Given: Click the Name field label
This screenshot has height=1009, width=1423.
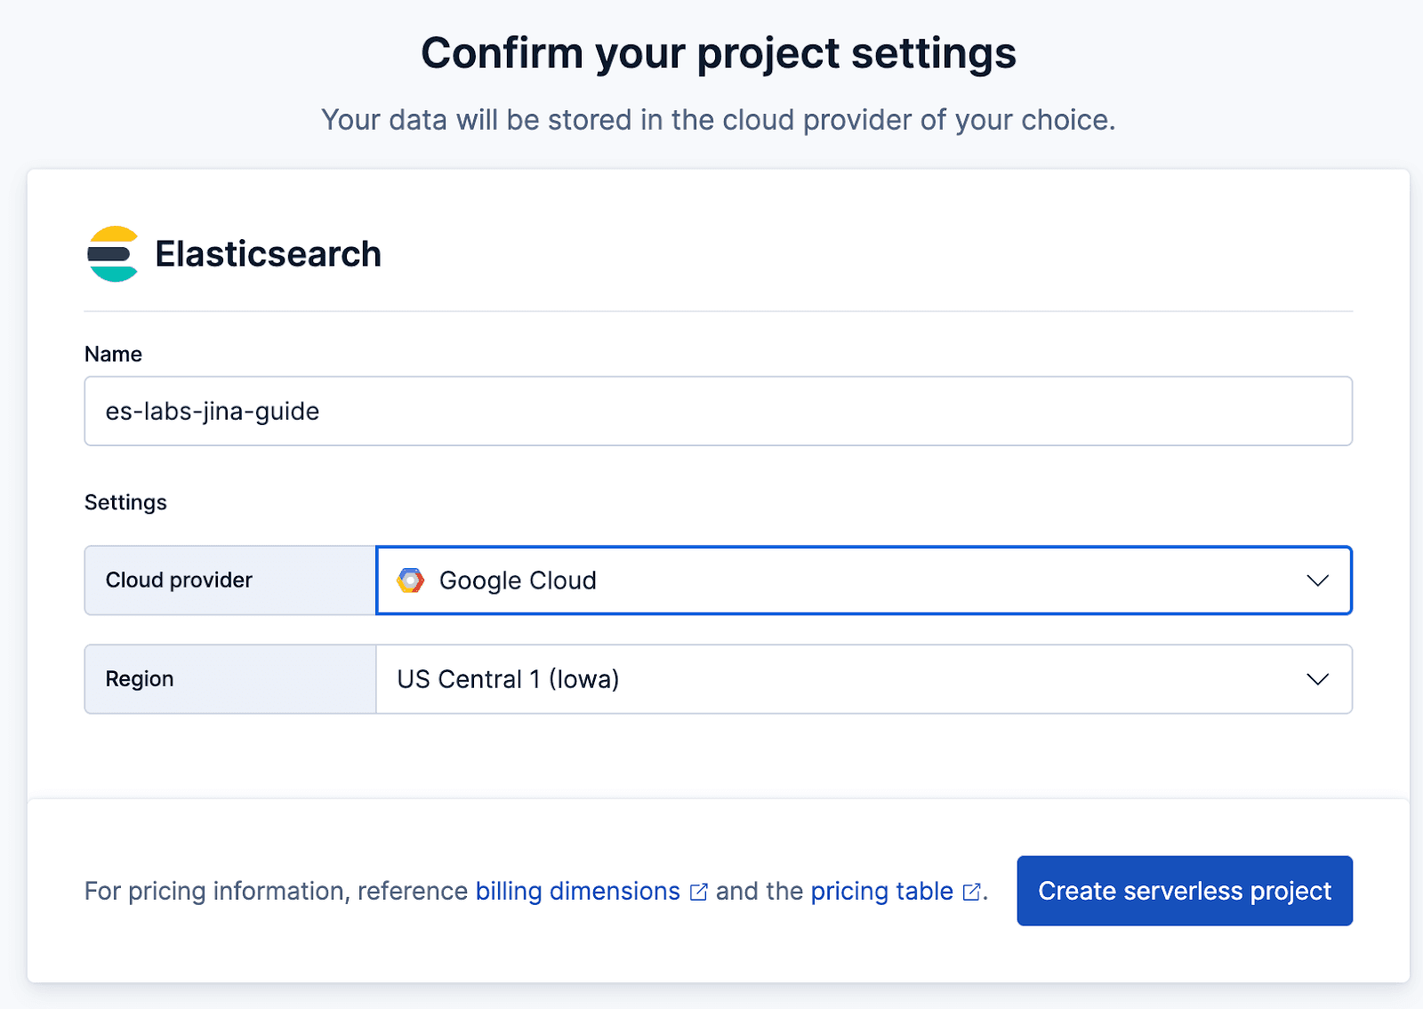Looking at the screenshot, I should 113,353.
